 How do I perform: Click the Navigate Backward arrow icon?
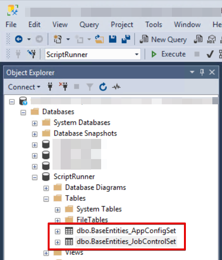click(19, 39)
